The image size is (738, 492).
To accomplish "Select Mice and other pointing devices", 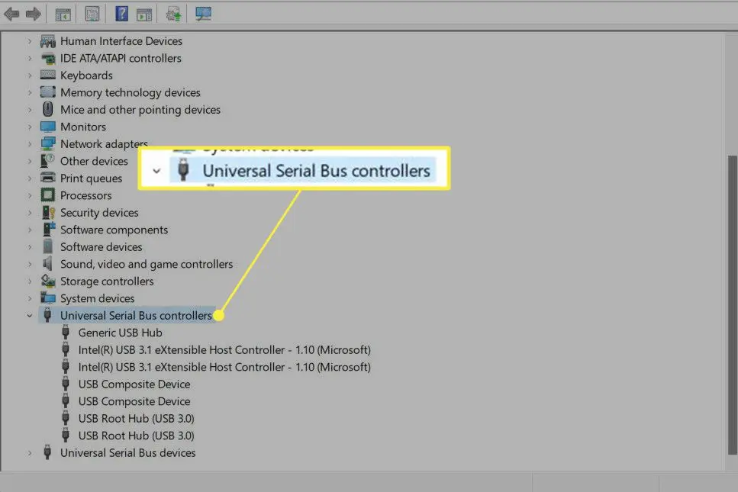I will (140, 110).
